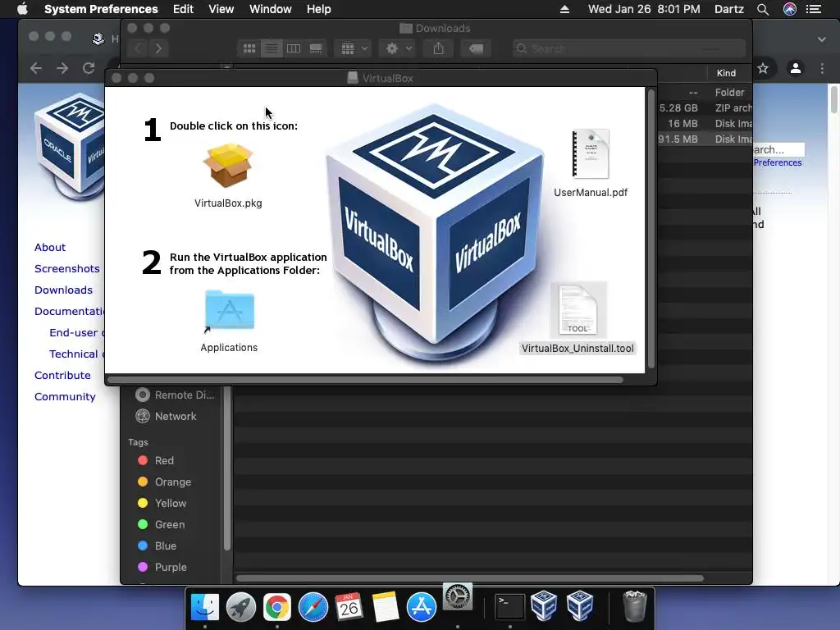The height and width of the screenshot is (630, 840).
Task: Choose the Blue tag in sidebar
Action: pos(157,546)
